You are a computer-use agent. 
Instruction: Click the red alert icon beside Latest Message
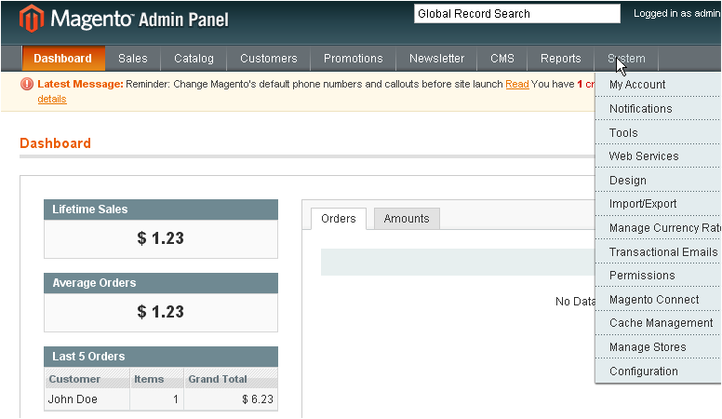point(27,84)
